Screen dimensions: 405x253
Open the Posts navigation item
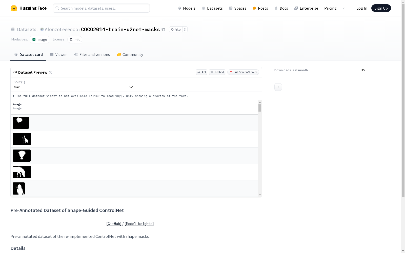[260, 8]
